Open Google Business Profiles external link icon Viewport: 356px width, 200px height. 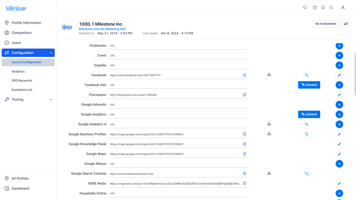(245, 134)
